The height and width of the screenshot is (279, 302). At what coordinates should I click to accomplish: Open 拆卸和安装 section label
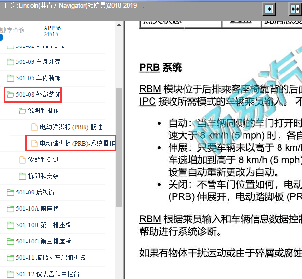click(x=43, y=176)
